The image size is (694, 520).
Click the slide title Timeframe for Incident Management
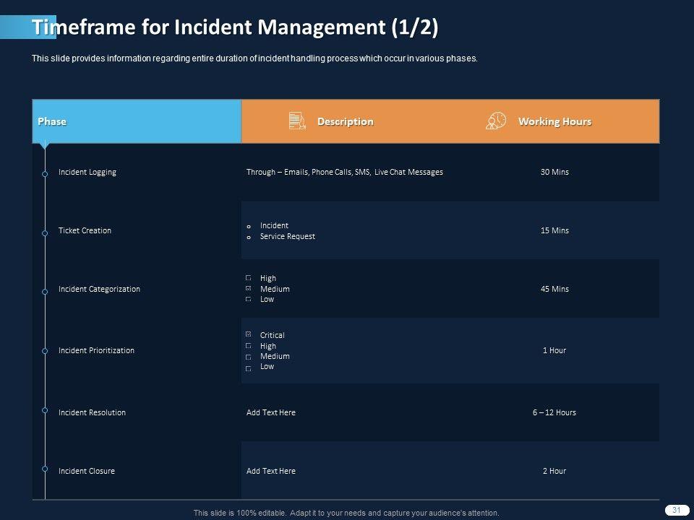pyautogui.click(x=235, y=27)
